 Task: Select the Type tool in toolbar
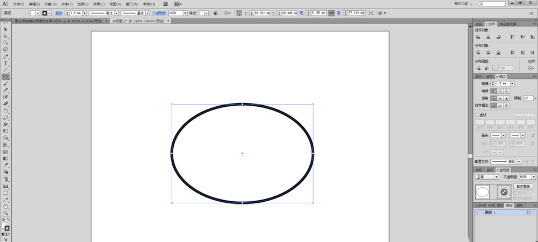coord(5,63)
